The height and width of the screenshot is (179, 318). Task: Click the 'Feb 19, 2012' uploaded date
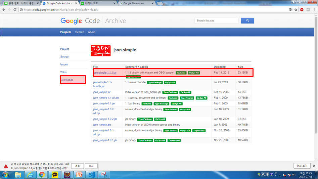tap(221, 72)
